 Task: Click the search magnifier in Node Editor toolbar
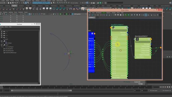pos(126,15)
